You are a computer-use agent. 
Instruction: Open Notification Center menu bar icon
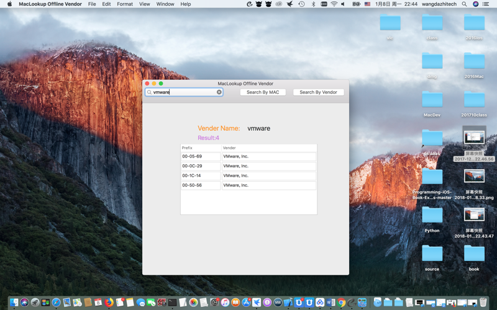click(x=486, y=4)
